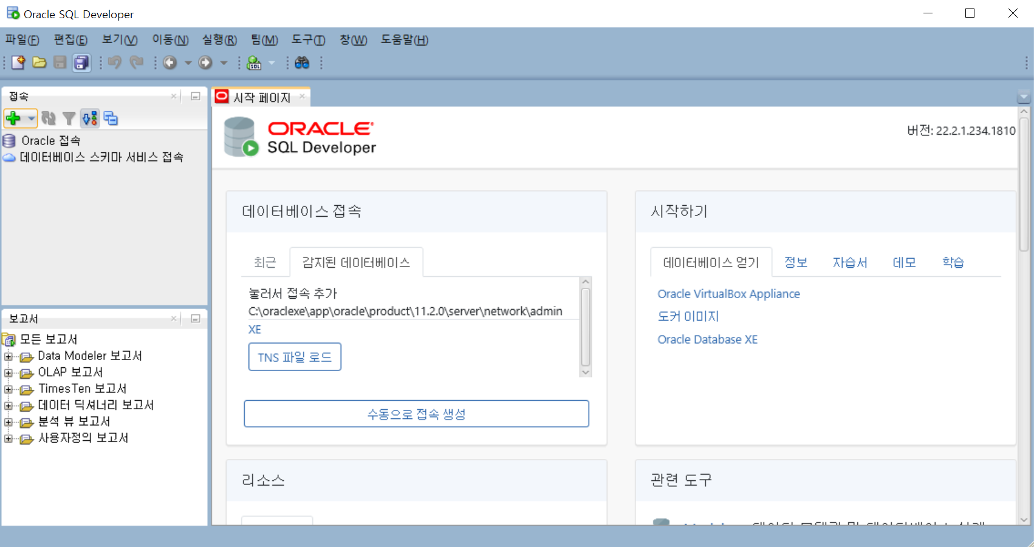Open Oracle Database XE link
This screenshot has height=547, width=1034.
[708, 339]
